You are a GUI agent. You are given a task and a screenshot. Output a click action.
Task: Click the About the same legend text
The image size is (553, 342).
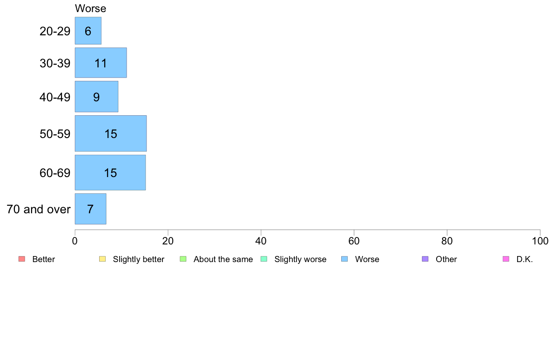click(223, 259)
